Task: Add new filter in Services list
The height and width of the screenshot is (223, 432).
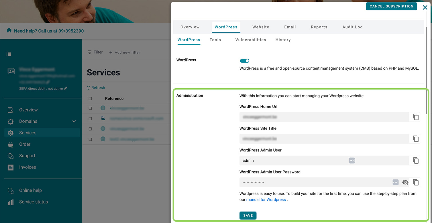Action: pyautogui.click(x=125, y=52)
